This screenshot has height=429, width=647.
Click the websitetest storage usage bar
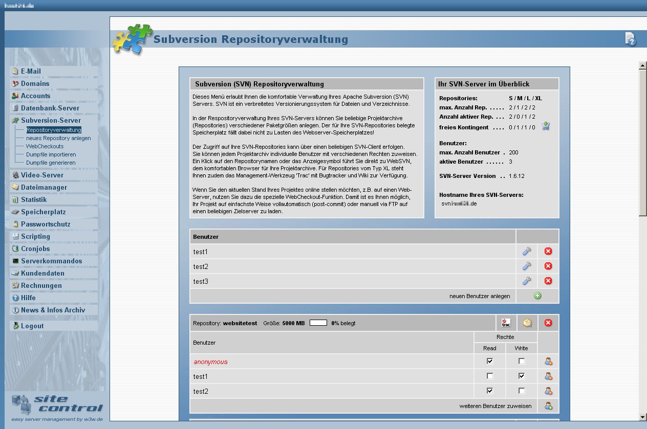point(318,323)
